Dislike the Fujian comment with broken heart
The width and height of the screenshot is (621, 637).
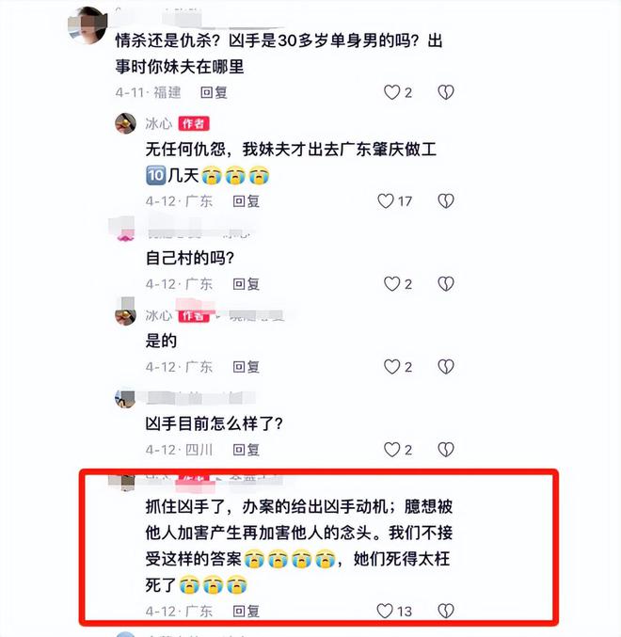[x=446, y=92]
